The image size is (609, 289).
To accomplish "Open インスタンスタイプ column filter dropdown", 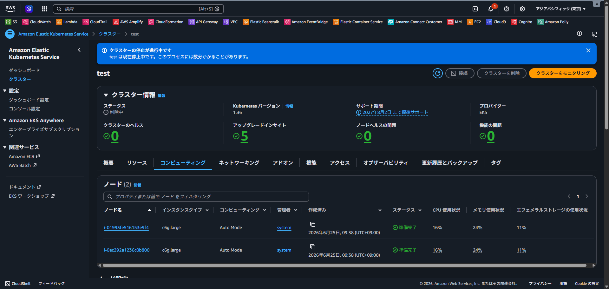I will pyautogui.click(x=207, y=210).
